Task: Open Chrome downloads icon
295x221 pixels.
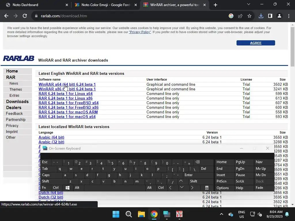Action: 261,16
